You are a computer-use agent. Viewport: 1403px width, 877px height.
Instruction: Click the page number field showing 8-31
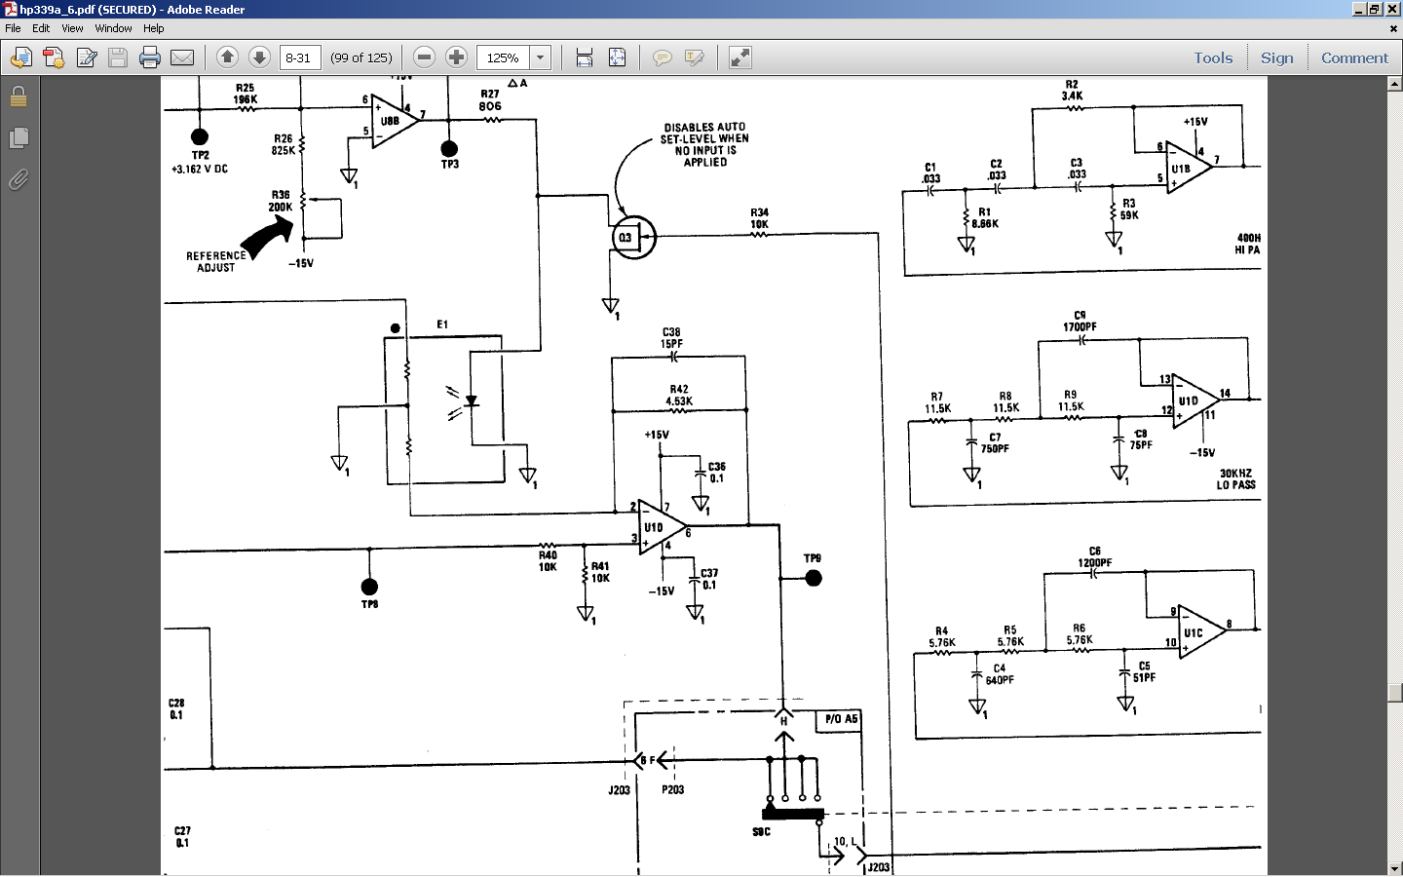(x=300, y=57)
